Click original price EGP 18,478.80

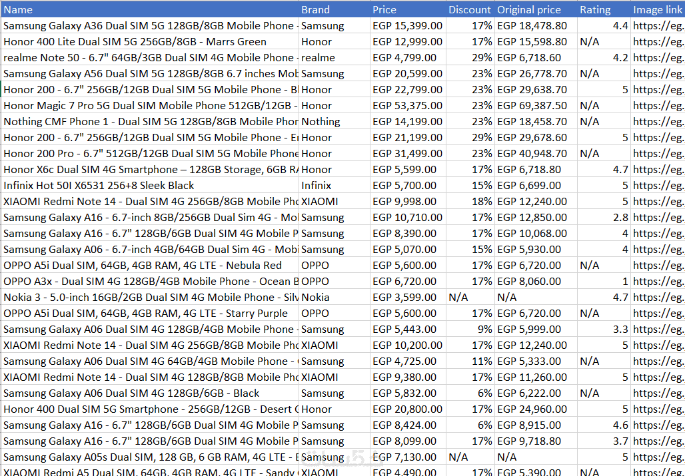[x=536, y=26]
